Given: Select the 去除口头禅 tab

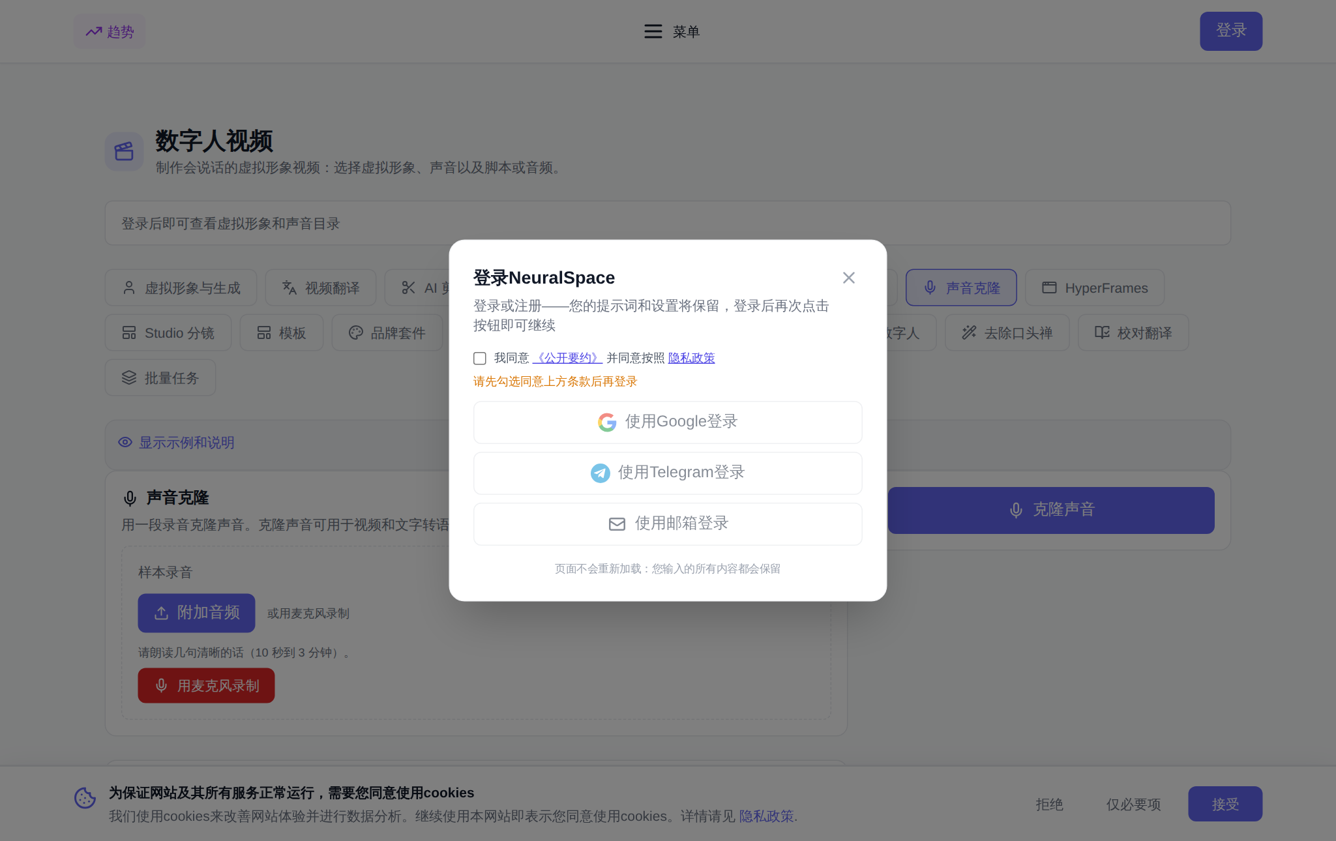Looking at the screenshot, I should (1007, 332).
